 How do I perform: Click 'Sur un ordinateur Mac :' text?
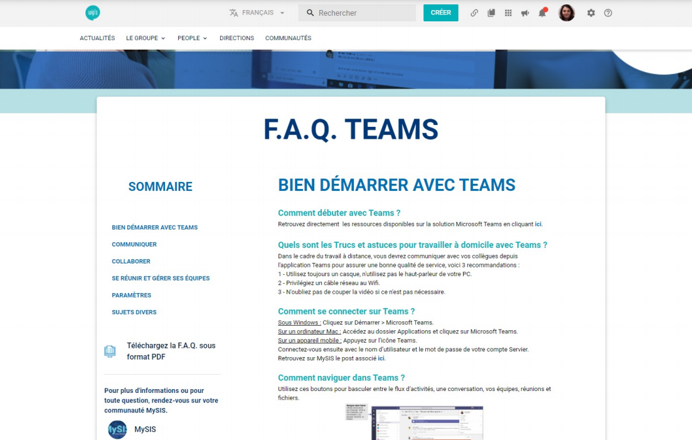click(309, 331)
